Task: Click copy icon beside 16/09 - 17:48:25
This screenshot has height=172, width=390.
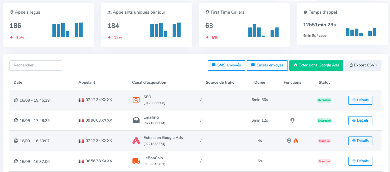Action: pos(16,120)
